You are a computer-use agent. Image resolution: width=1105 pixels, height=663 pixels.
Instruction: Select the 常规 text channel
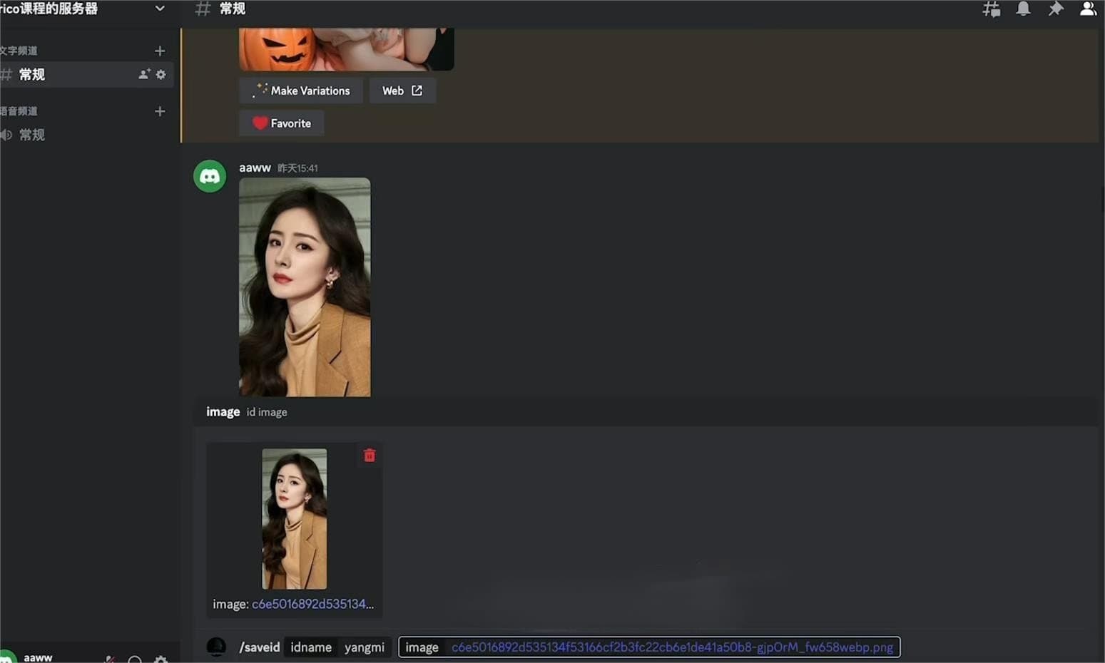32,75
